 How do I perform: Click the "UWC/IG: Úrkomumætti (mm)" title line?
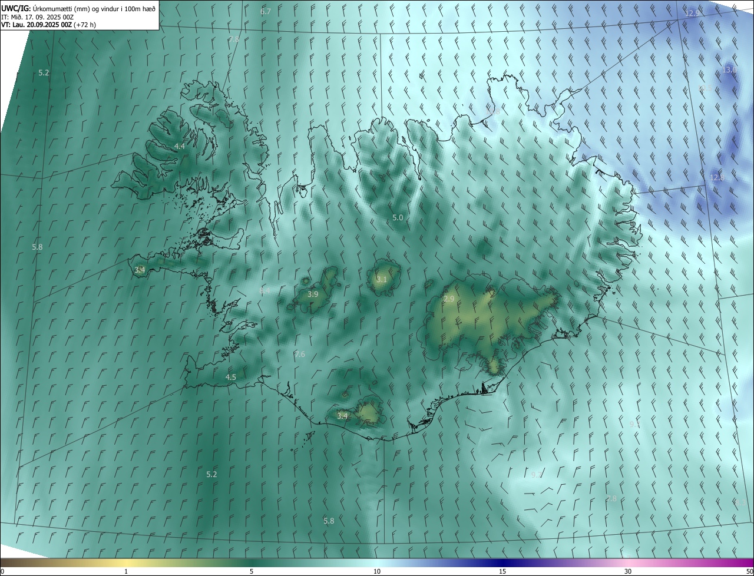click(x=78, y=8)
